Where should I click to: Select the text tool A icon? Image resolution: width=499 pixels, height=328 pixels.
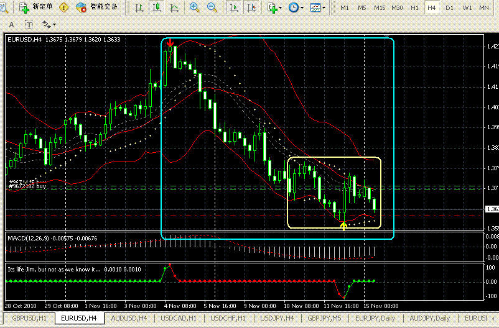click(11, 24)
